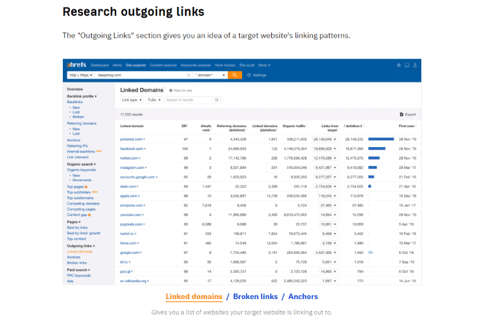Open the Dashboard menu item

pyautogui.click(x=100, y=65)
